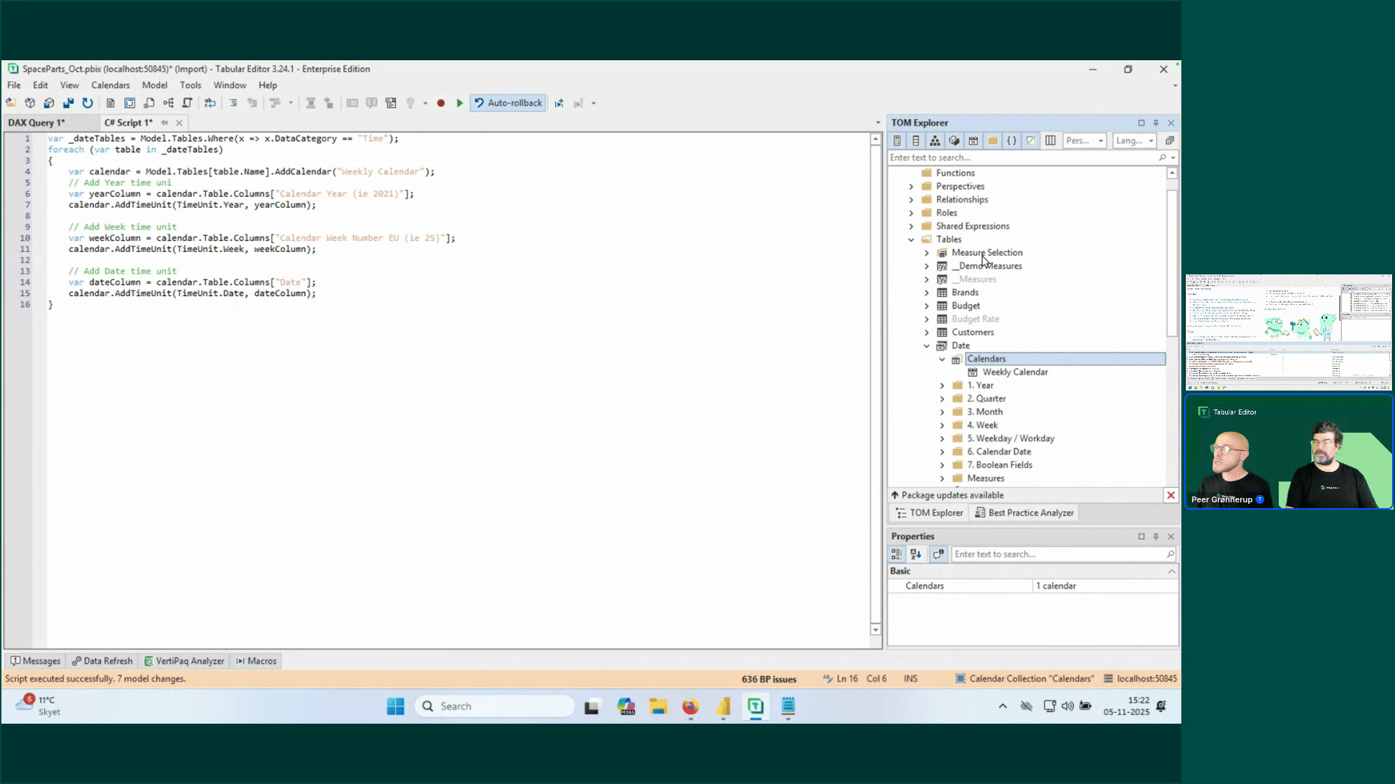Collapse the Calendars node

coord(942,359)
